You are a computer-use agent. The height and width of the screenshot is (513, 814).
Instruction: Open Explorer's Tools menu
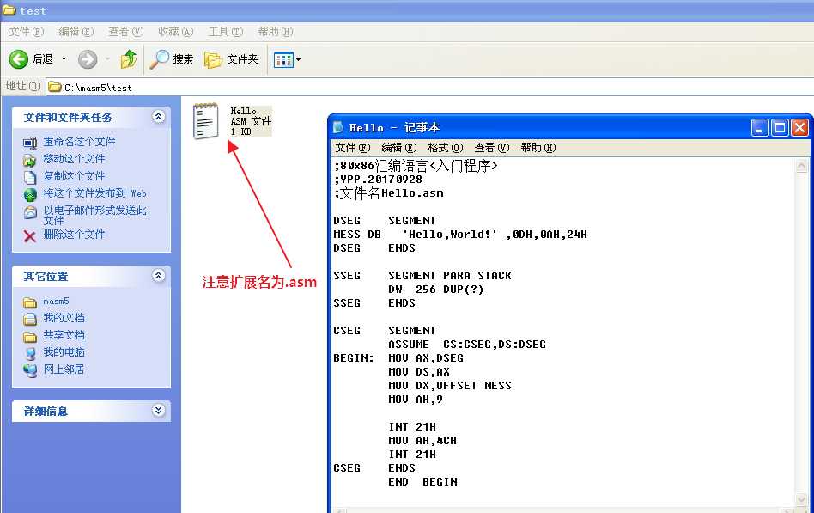224,32
